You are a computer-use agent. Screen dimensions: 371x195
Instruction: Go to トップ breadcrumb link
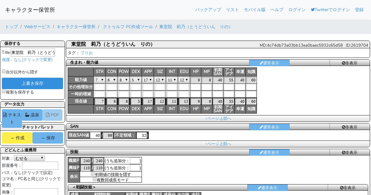pyautogui.click(x=11, y=27)
